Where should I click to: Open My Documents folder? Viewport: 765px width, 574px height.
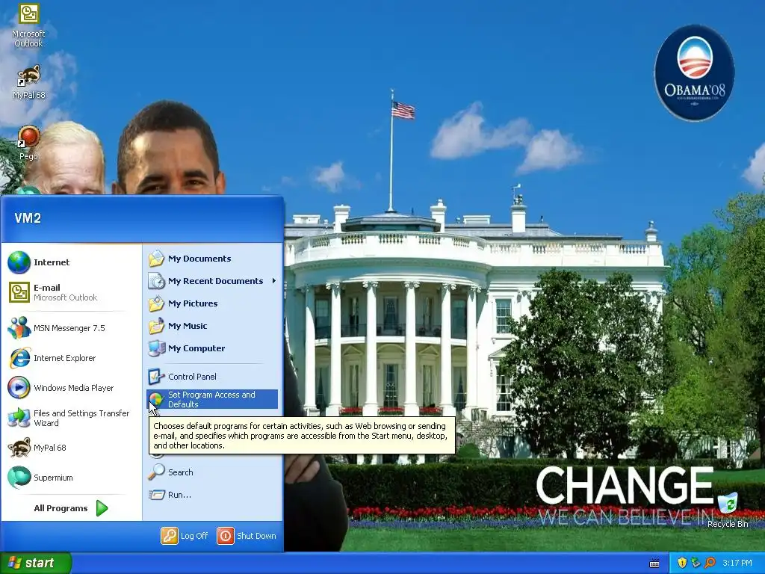click(x=213, y=259)
